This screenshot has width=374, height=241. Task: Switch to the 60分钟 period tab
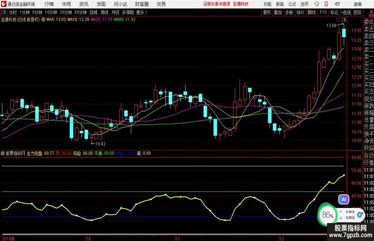tap(81, 12)
